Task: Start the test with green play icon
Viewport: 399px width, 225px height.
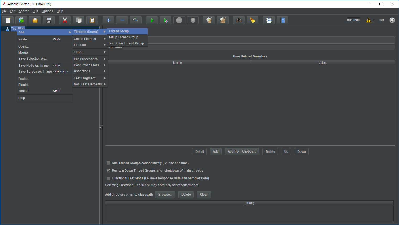Action: (152, 20)
